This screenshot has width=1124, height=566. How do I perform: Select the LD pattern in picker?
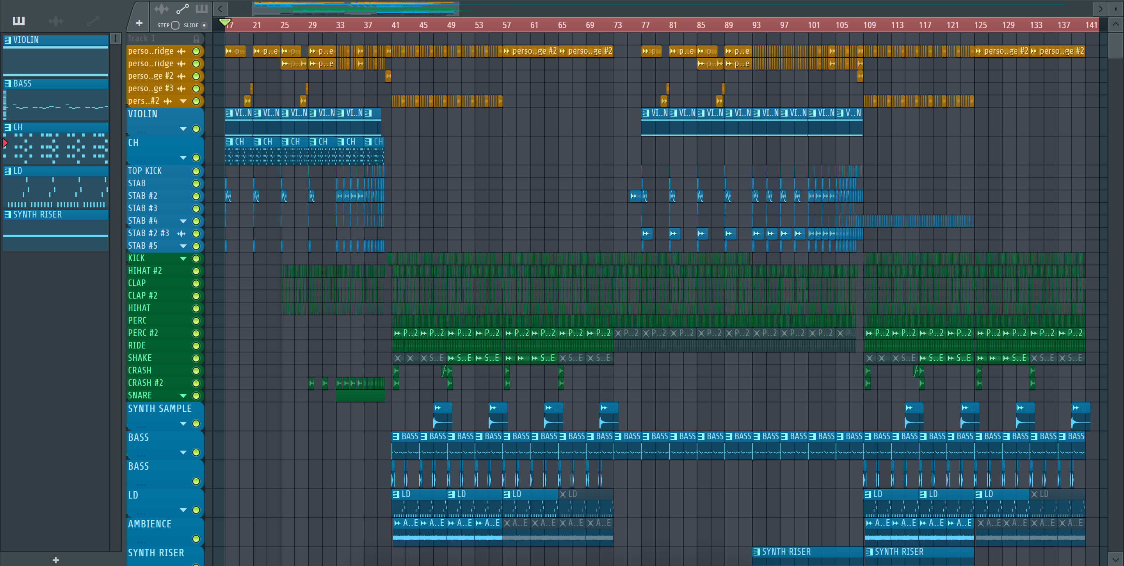[56, 186]
